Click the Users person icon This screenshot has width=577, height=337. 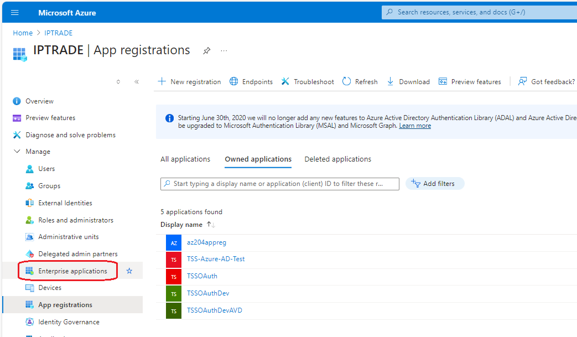30,169
